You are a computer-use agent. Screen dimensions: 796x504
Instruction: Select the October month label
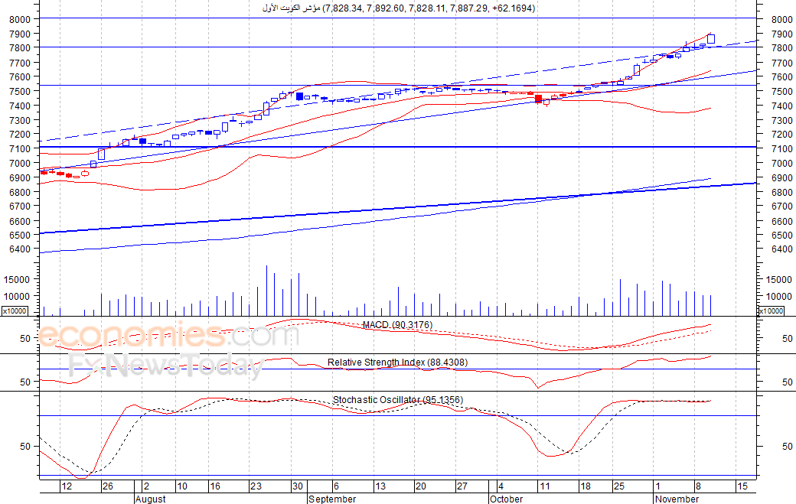click(506, 499)
